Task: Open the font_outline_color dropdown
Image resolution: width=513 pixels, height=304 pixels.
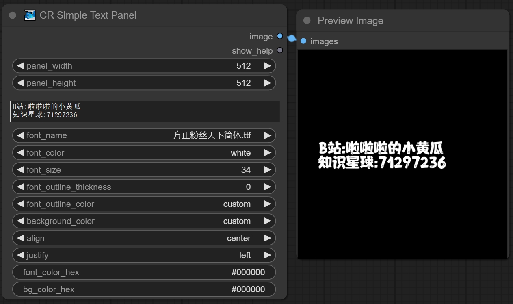Action: point(144,204)
